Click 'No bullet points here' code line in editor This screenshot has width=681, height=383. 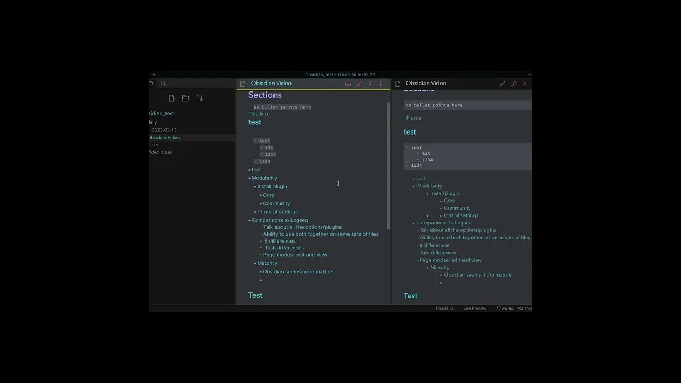coord(282,107)
